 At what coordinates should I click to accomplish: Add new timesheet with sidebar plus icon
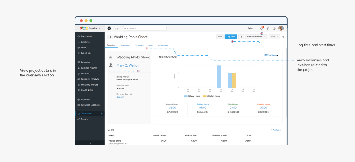click(101, 114)
